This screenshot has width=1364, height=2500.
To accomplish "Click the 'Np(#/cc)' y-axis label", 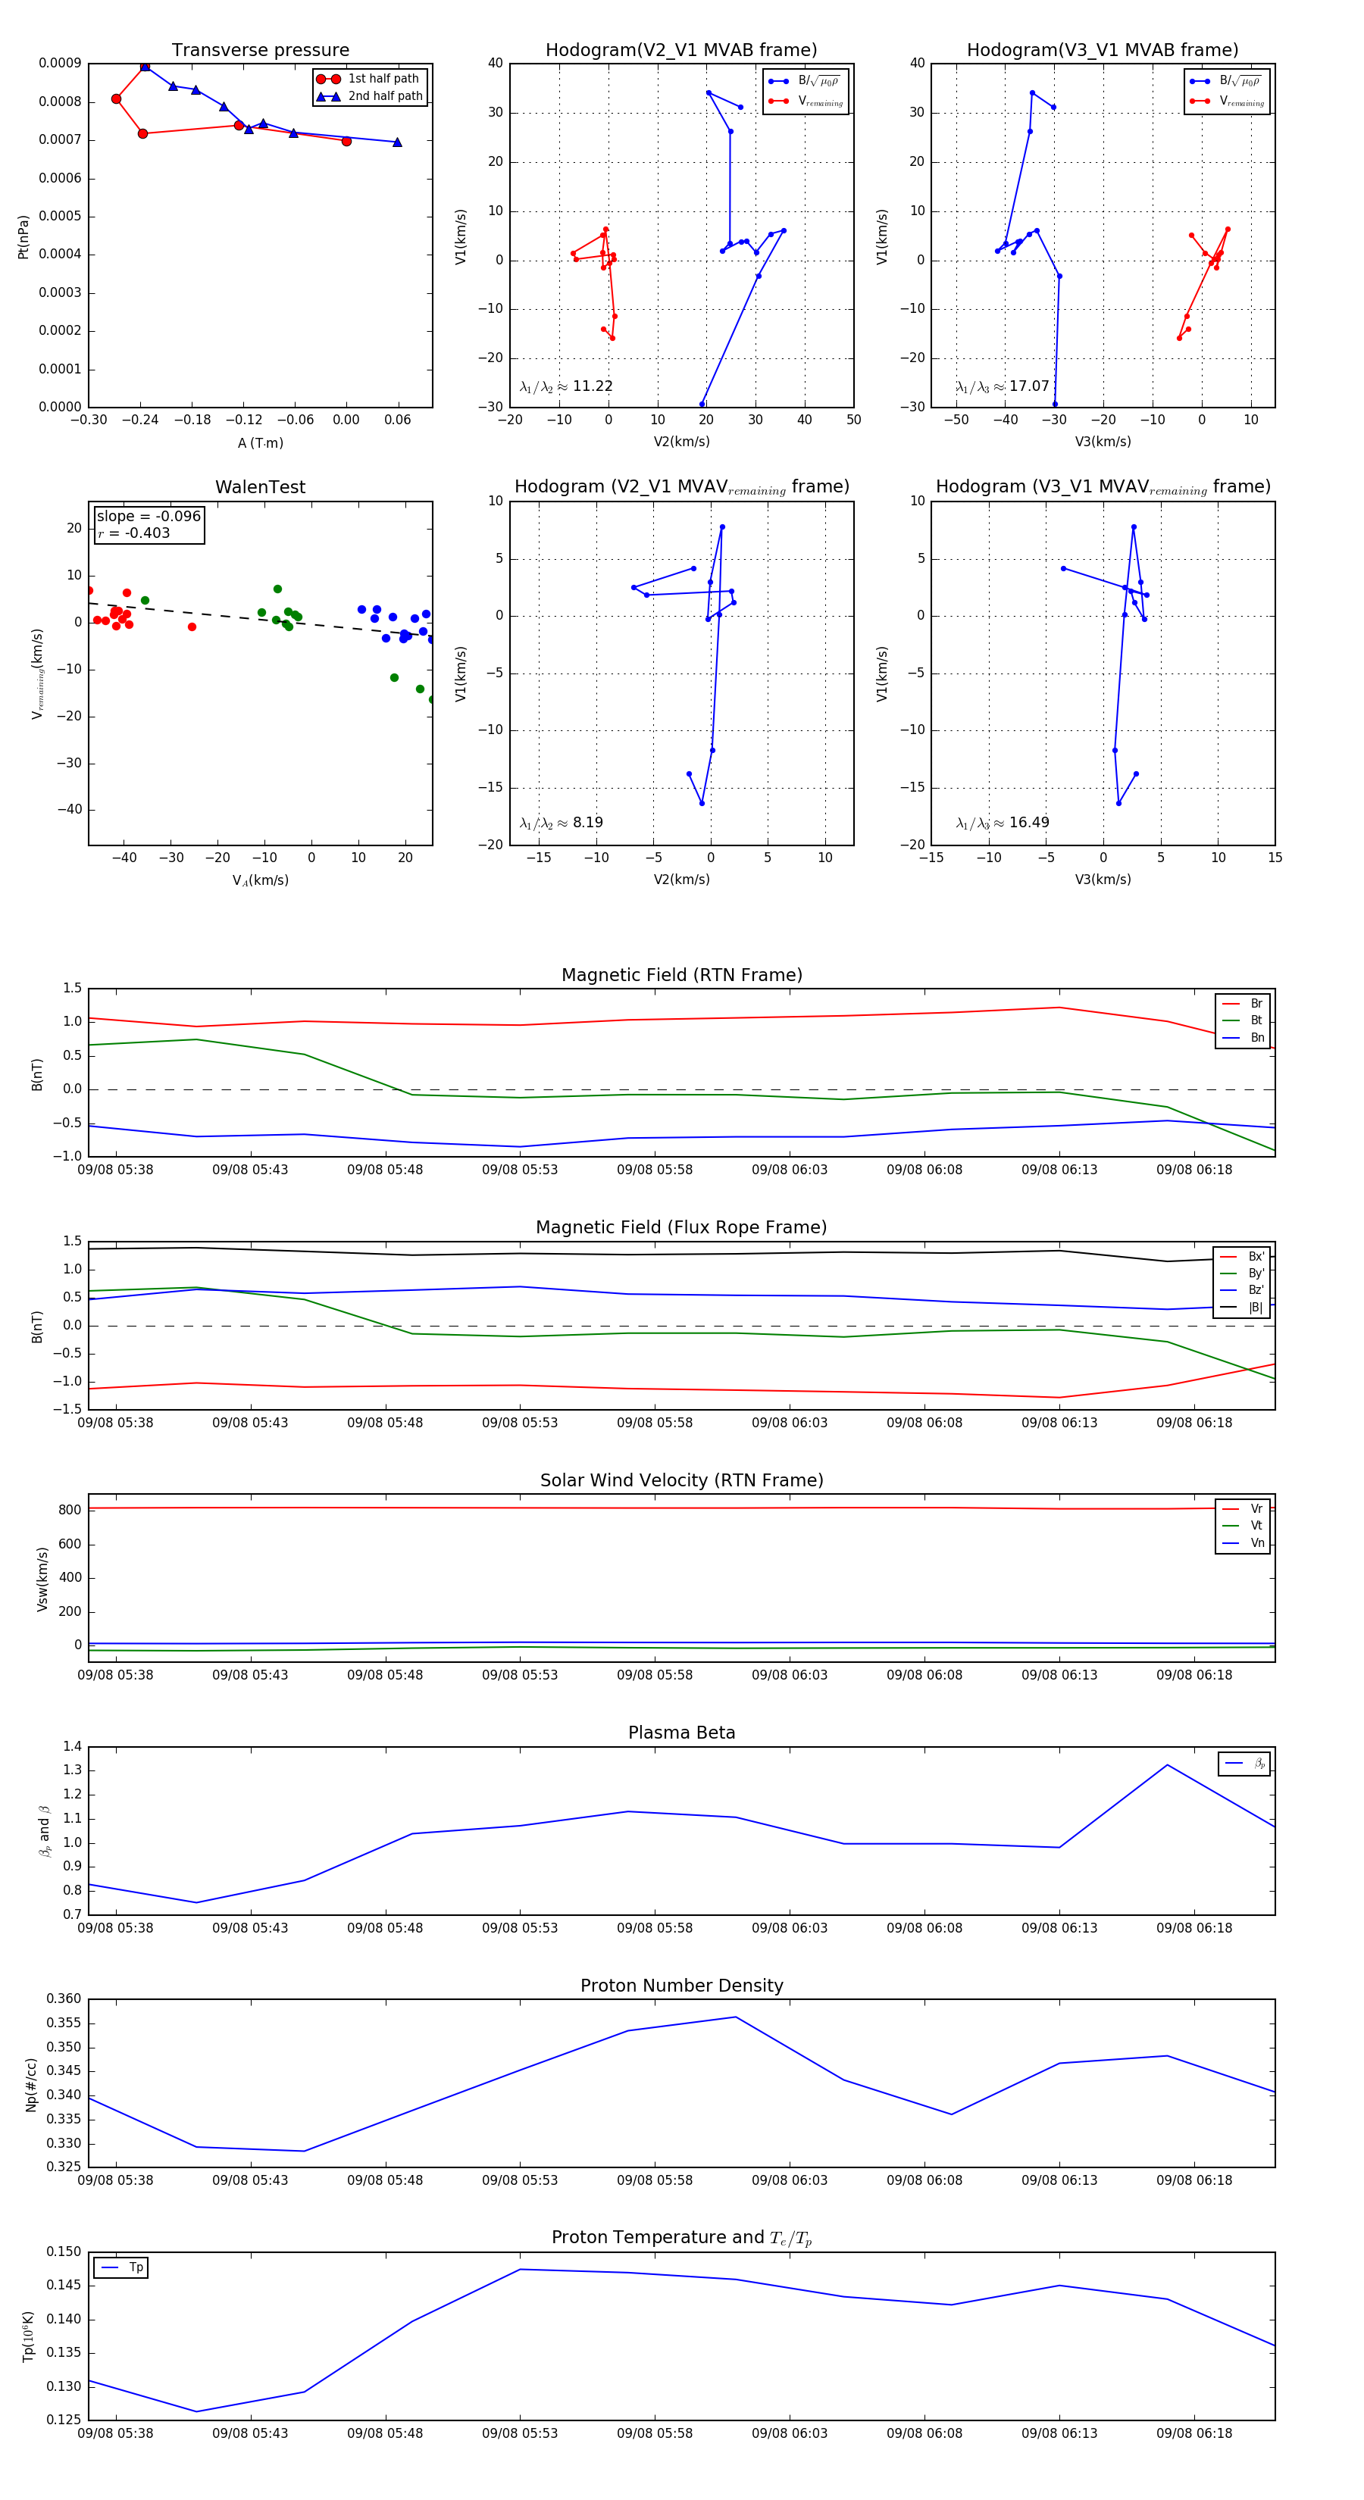I will (32, 2085).
